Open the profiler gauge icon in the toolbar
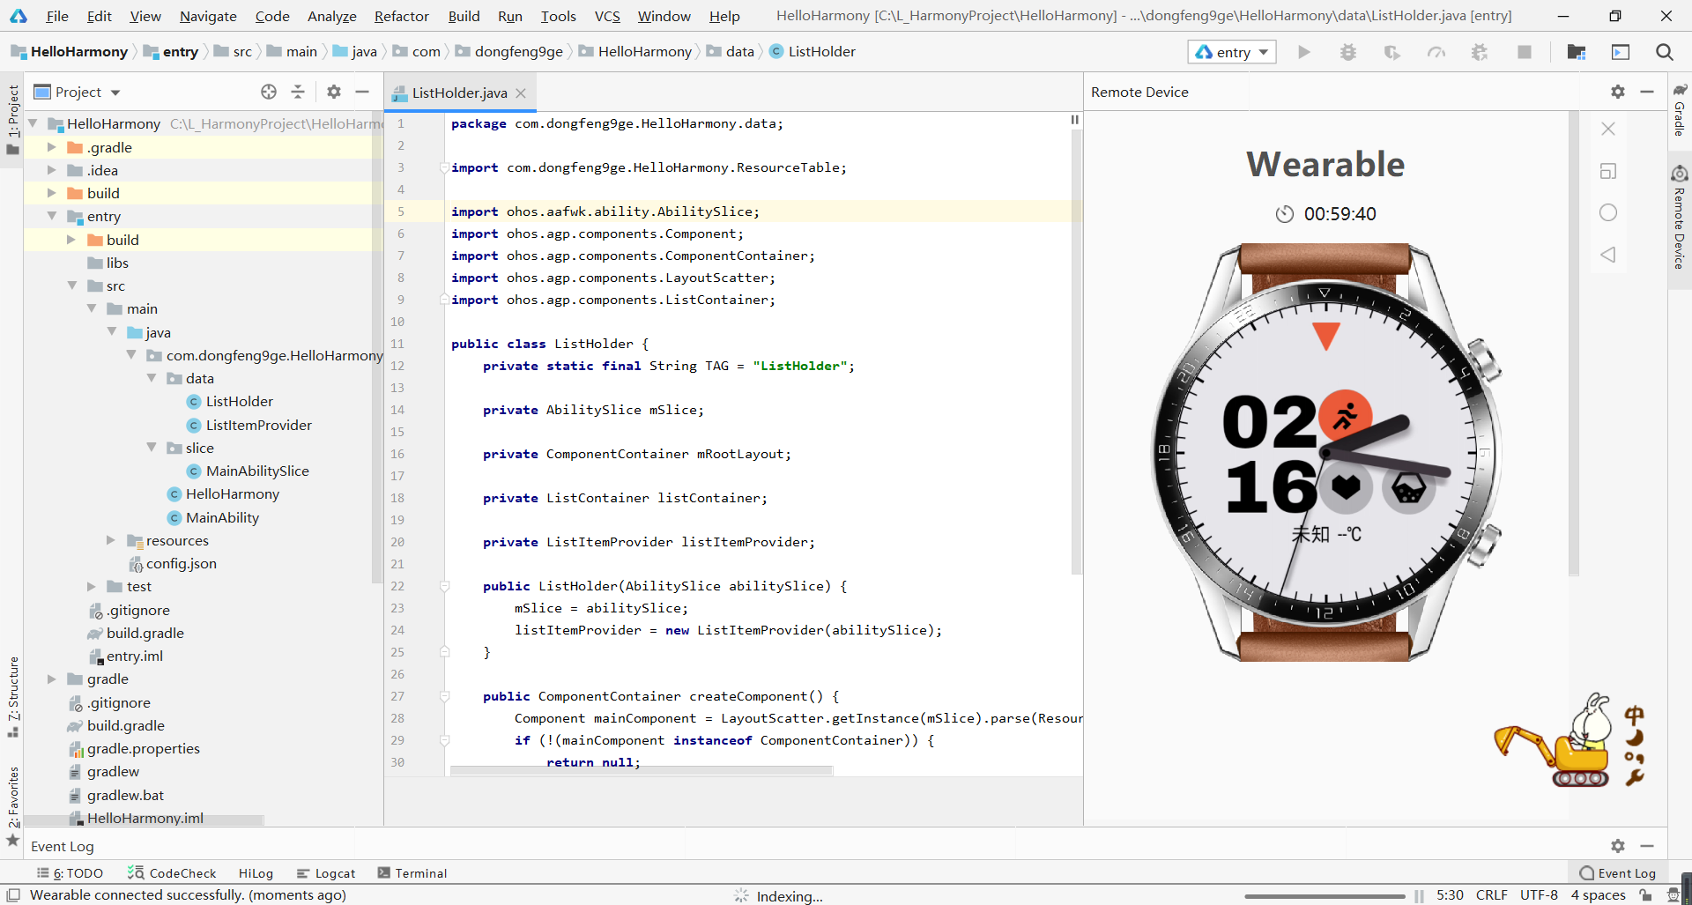 (x=1436, y=52)
